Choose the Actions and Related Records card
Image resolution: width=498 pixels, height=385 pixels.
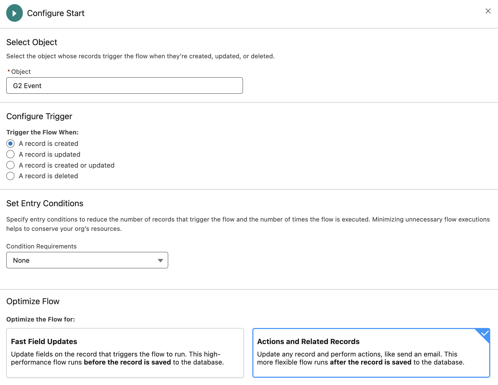click(371, 353)
